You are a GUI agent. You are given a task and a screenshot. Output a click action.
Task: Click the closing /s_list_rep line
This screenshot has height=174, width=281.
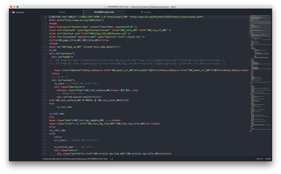pos(57,130)
